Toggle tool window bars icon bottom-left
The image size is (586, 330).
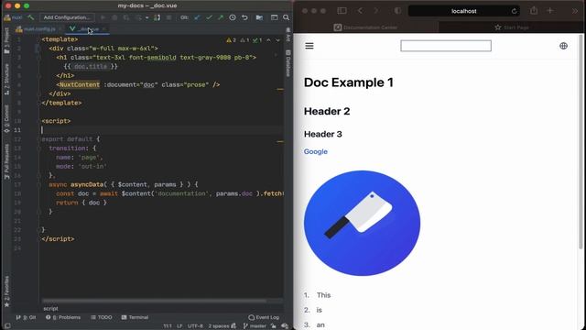7,326
